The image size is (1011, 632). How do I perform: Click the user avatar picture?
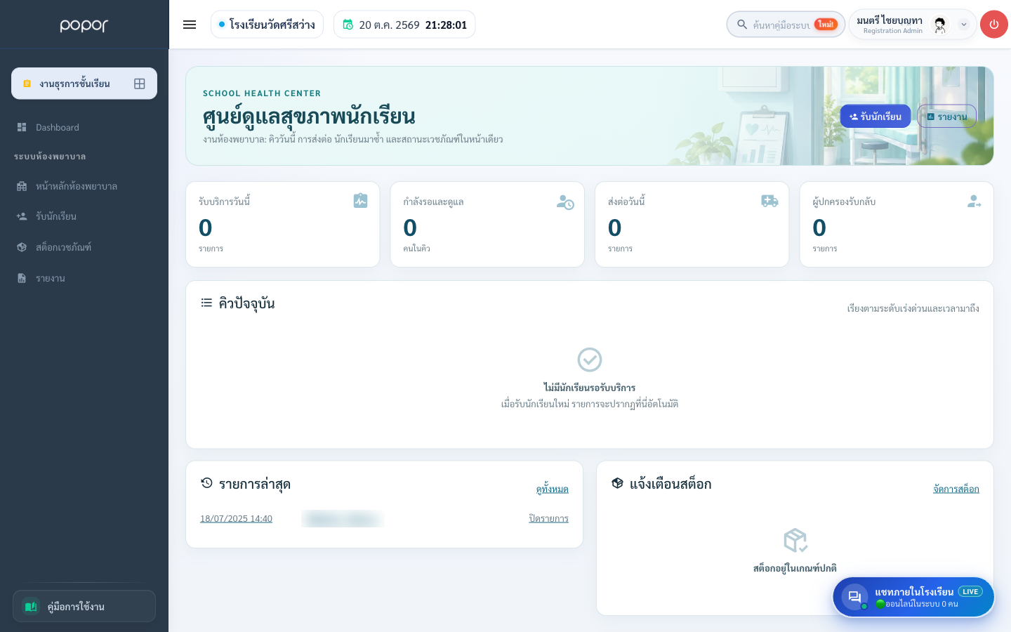tap(940, 25)
